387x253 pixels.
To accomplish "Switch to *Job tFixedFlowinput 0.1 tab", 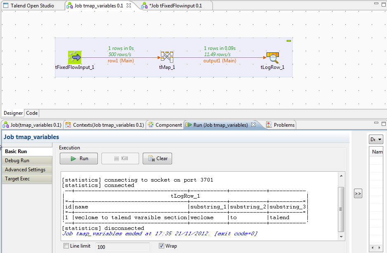I will coord(175,5).
